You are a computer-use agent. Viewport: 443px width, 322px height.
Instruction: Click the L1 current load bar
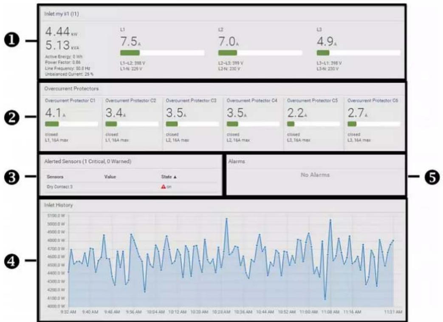click(x=162, y=53)
